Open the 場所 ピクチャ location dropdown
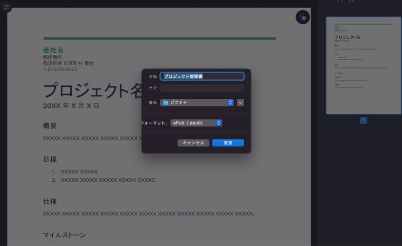The height and width of the screenshot is (246, 402). coord(197,102)
